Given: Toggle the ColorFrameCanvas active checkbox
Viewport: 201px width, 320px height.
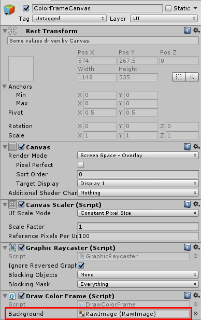Looking at the screenshot, I should [26, 8].
